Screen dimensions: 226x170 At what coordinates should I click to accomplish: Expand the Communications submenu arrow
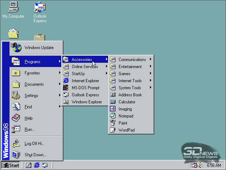[x=151, y=59]
